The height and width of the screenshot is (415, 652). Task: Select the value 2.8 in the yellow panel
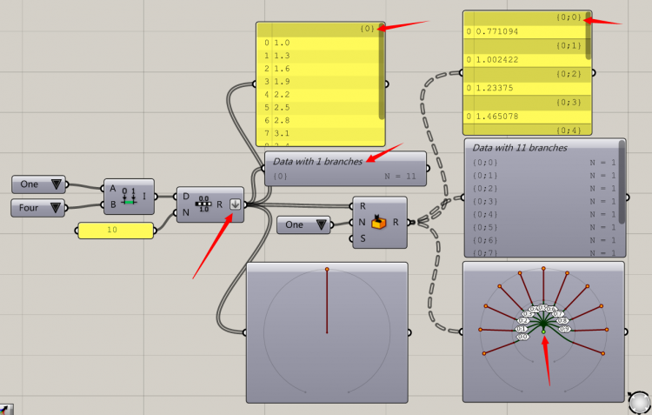point(282,120)
